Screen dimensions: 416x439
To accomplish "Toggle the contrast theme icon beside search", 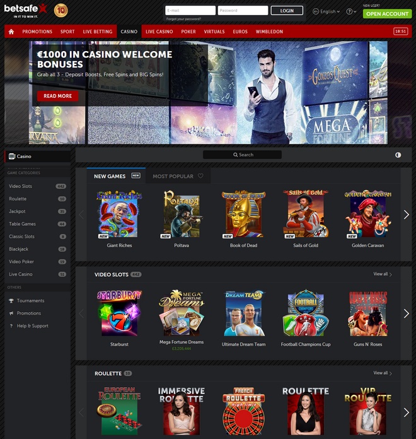I will (x=398, y=155).
